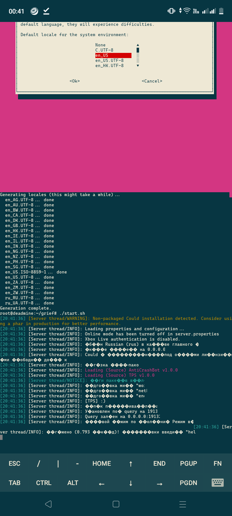The image size is (232, 516).
Task: Tap the HOME key
Action: click(x=101, y=463)
